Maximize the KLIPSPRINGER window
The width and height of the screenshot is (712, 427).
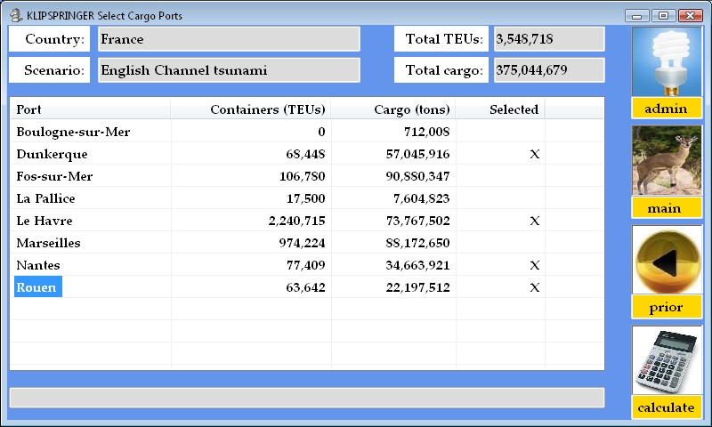(x=663, y=15)
